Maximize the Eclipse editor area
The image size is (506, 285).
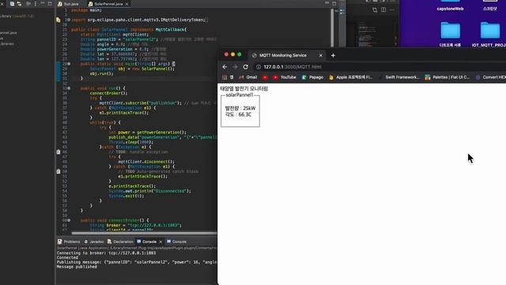tap(334, 3)
